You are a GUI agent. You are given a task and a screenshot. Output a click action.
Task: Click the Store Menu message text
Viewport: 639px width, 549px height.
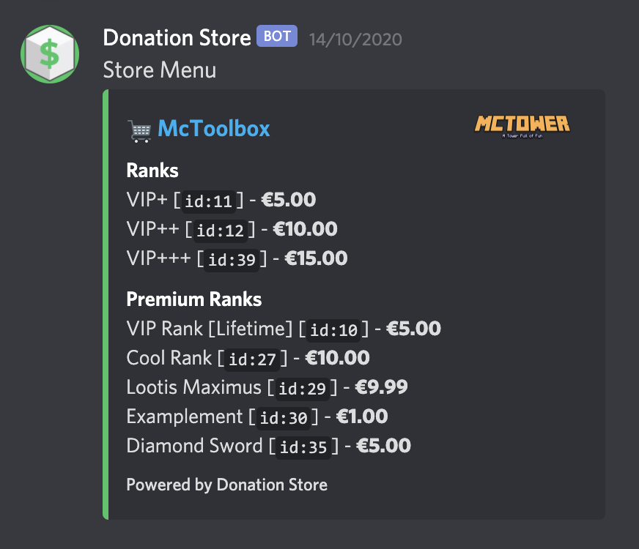click(x=159, y=70)
